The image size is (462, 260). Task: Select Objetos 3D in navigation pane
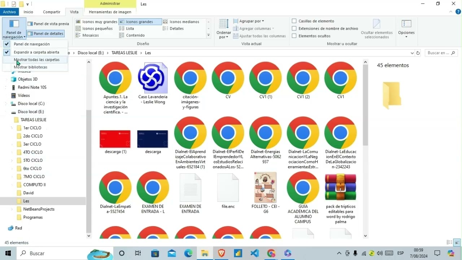pos(27,79)
